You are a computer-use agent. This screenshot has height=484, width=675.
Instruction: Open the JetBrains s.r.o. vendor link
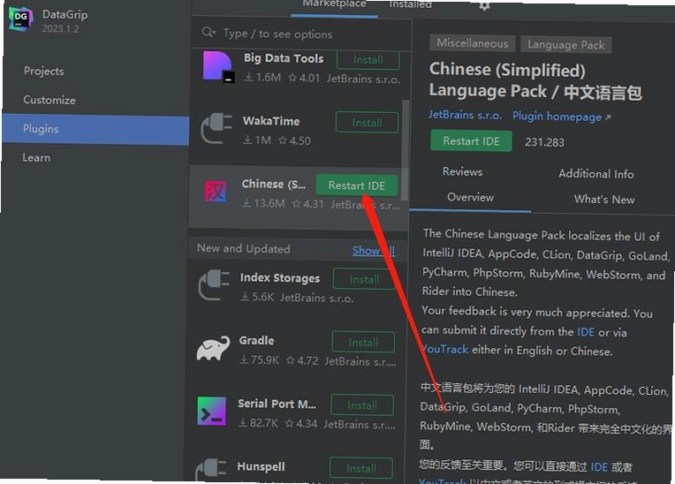(465, 115)
